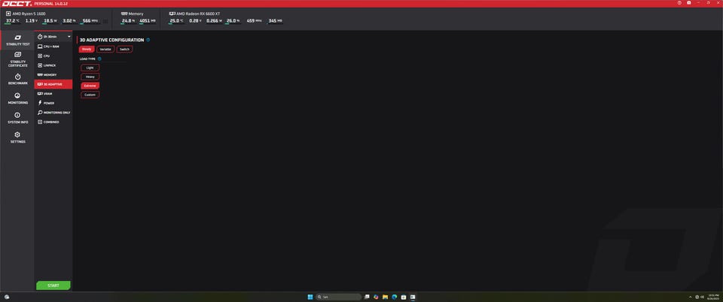Go to the Benchmark section

point(17,80)
